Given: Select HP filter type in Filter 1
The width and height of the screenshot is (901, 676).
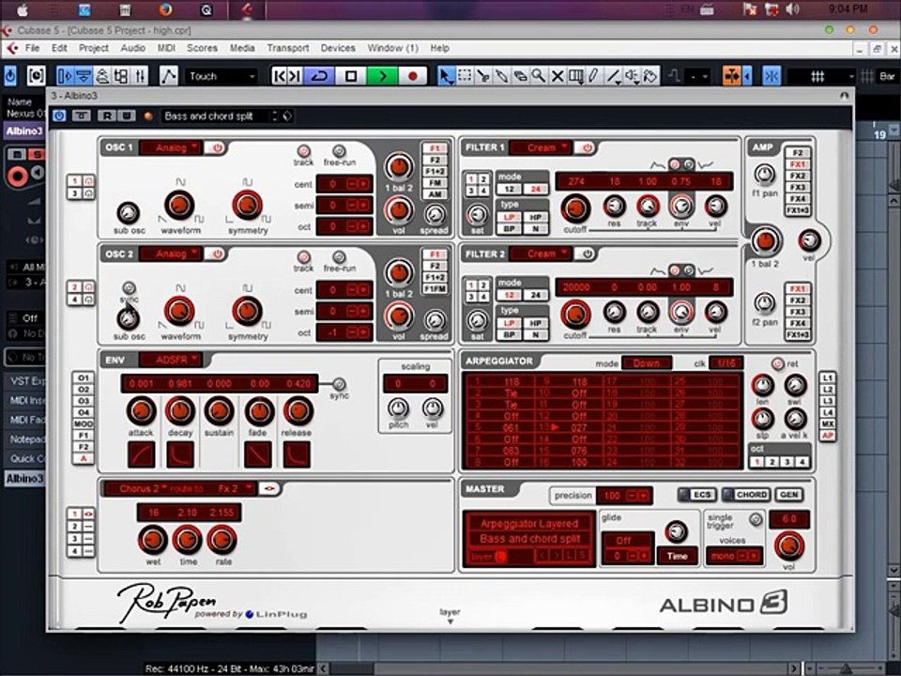Looking at the screenshot, I should (535, 217).
